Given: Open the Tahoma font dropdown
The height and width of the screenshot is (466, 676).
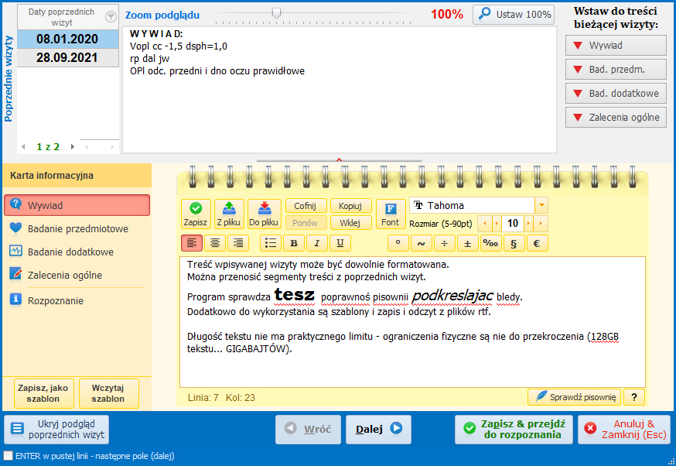Looking at the screenshot, I should point(541,206).
